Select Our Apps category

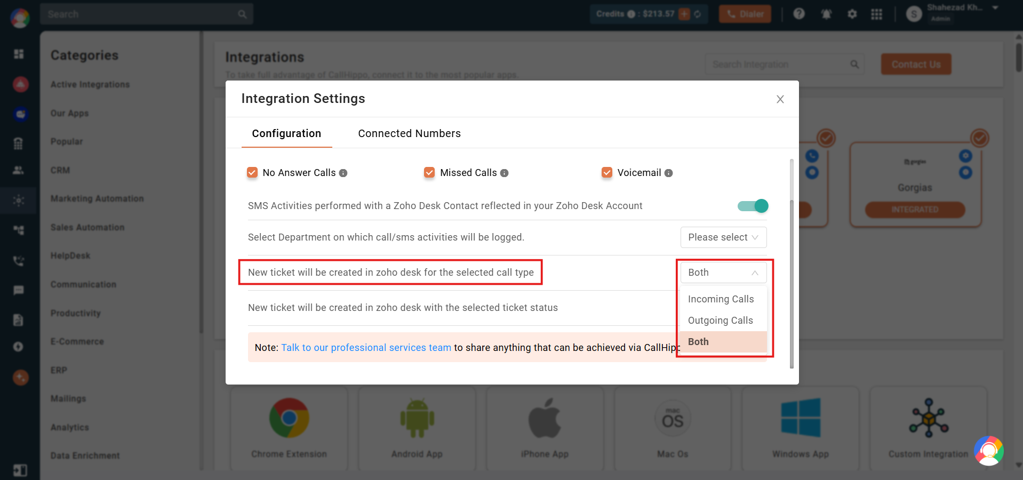70,113
